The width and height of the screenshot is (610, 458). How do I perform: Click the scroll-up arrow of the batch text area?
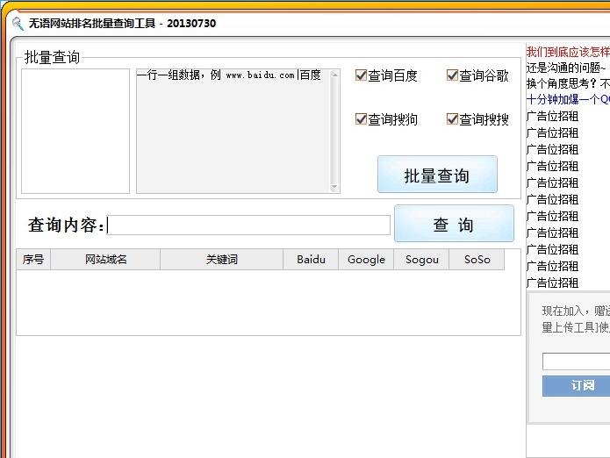coord(334,75)
